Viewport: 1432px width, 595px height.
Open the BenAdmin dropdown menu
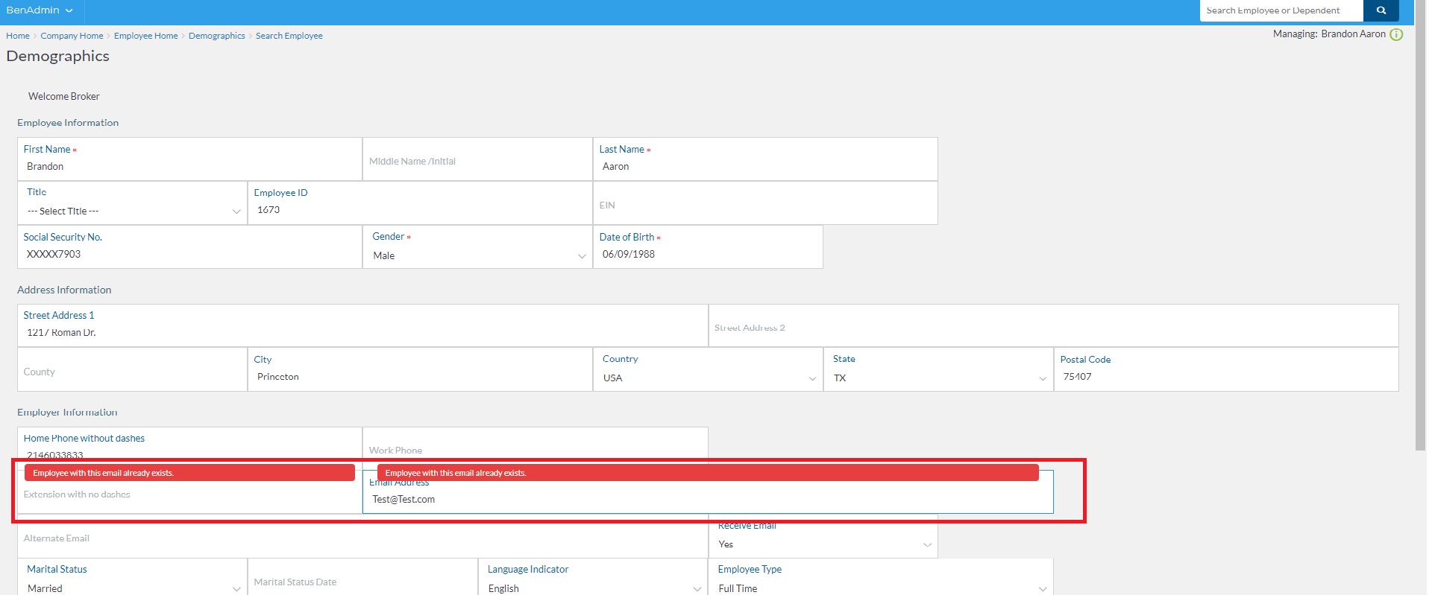click(40, 10)
